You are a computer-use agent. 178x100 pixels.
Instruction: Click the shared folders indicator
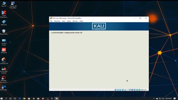pyautogui.click(x=127, y=90)
